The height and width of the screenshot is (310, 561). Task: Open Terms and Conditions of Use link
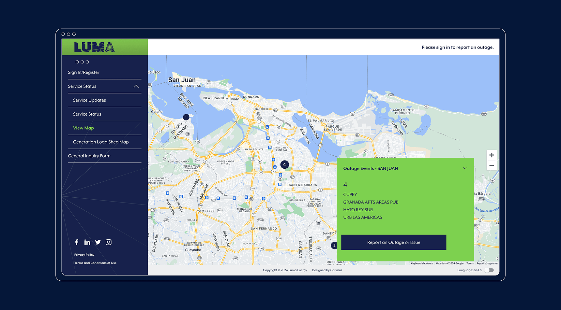pos(95,263)
